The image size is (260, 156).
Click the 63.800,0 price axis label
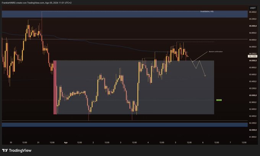click(x=253, y=68)
